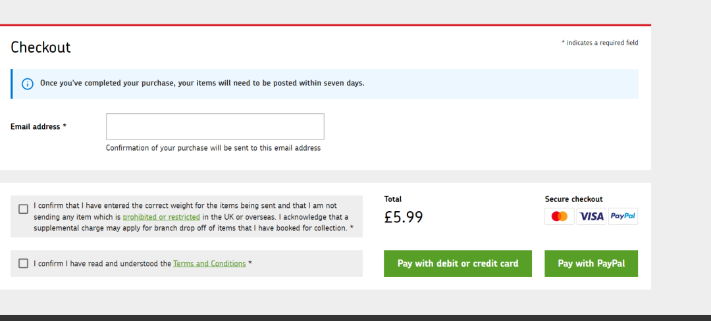
Task: Click the Secure checkout label
Action: (x=573, y=199)
